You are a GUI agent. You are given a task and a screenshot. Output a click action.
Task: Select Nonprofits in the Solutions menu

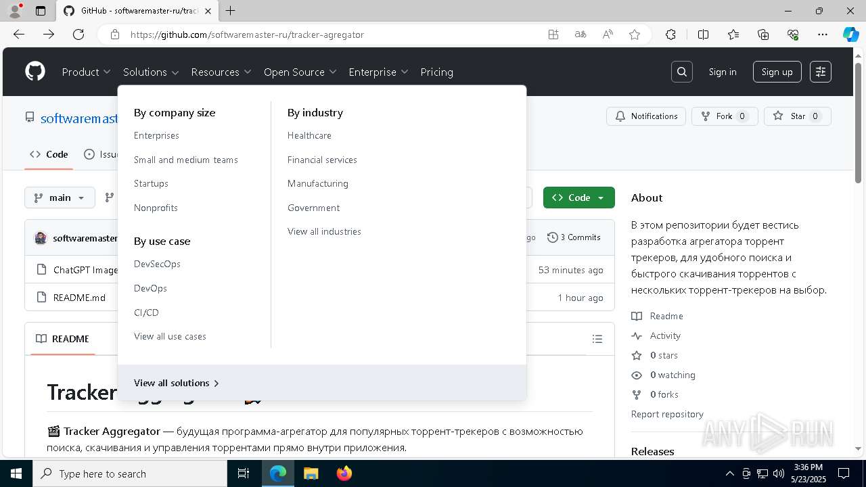156,208
